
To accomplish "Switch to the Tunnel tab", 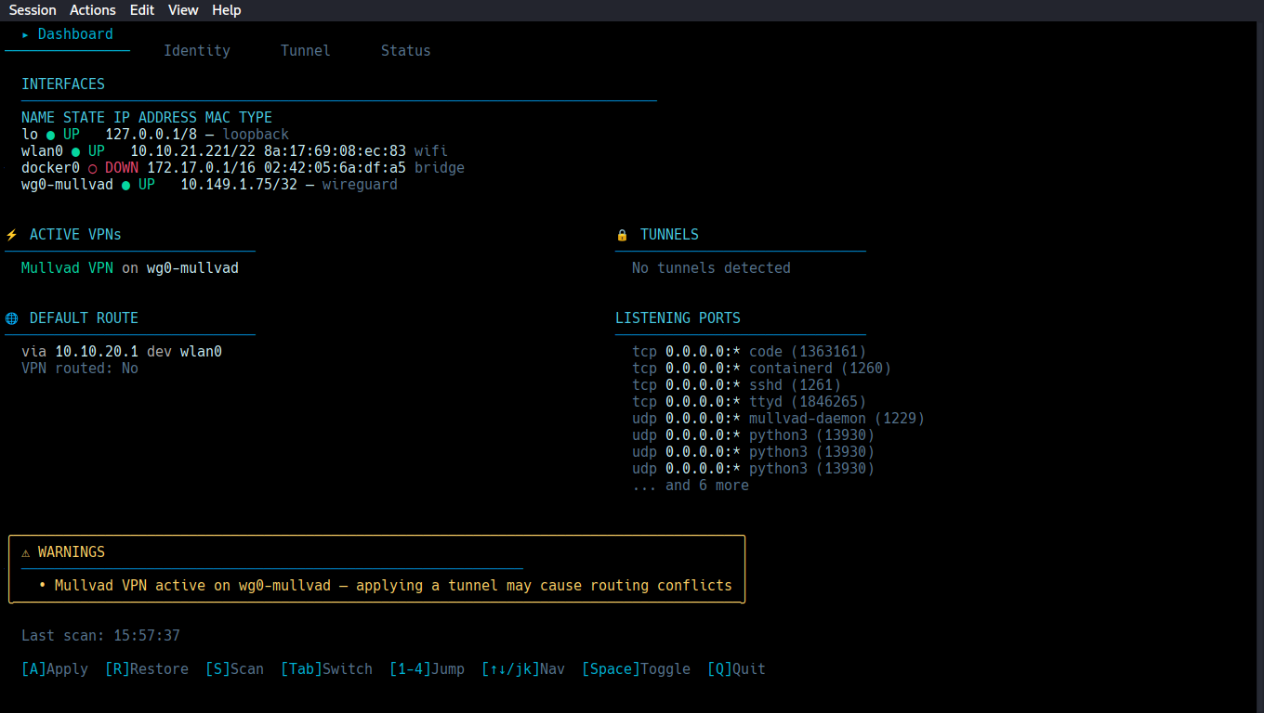I will [306, 51].
